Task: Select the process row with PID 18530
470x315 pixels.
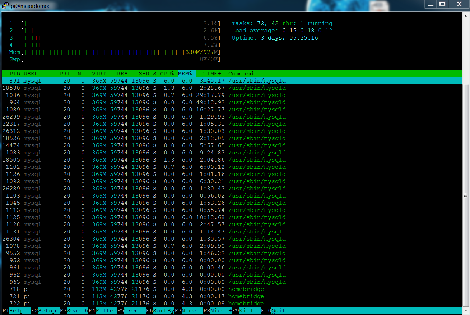Action: coord(232,88)
